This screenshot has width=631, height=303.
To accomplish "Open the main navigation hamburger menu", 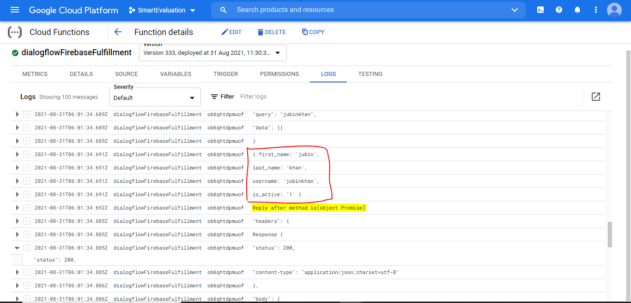I will 15,10.
